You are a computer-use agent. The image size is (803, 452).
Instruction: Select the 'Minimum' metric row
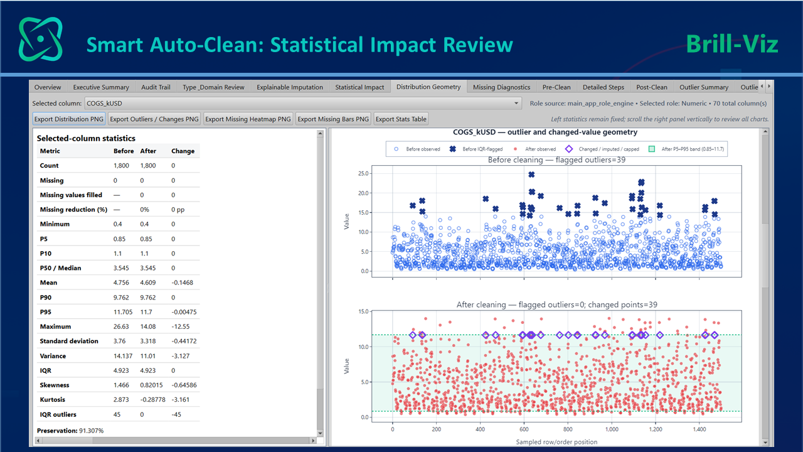(118, 224)
